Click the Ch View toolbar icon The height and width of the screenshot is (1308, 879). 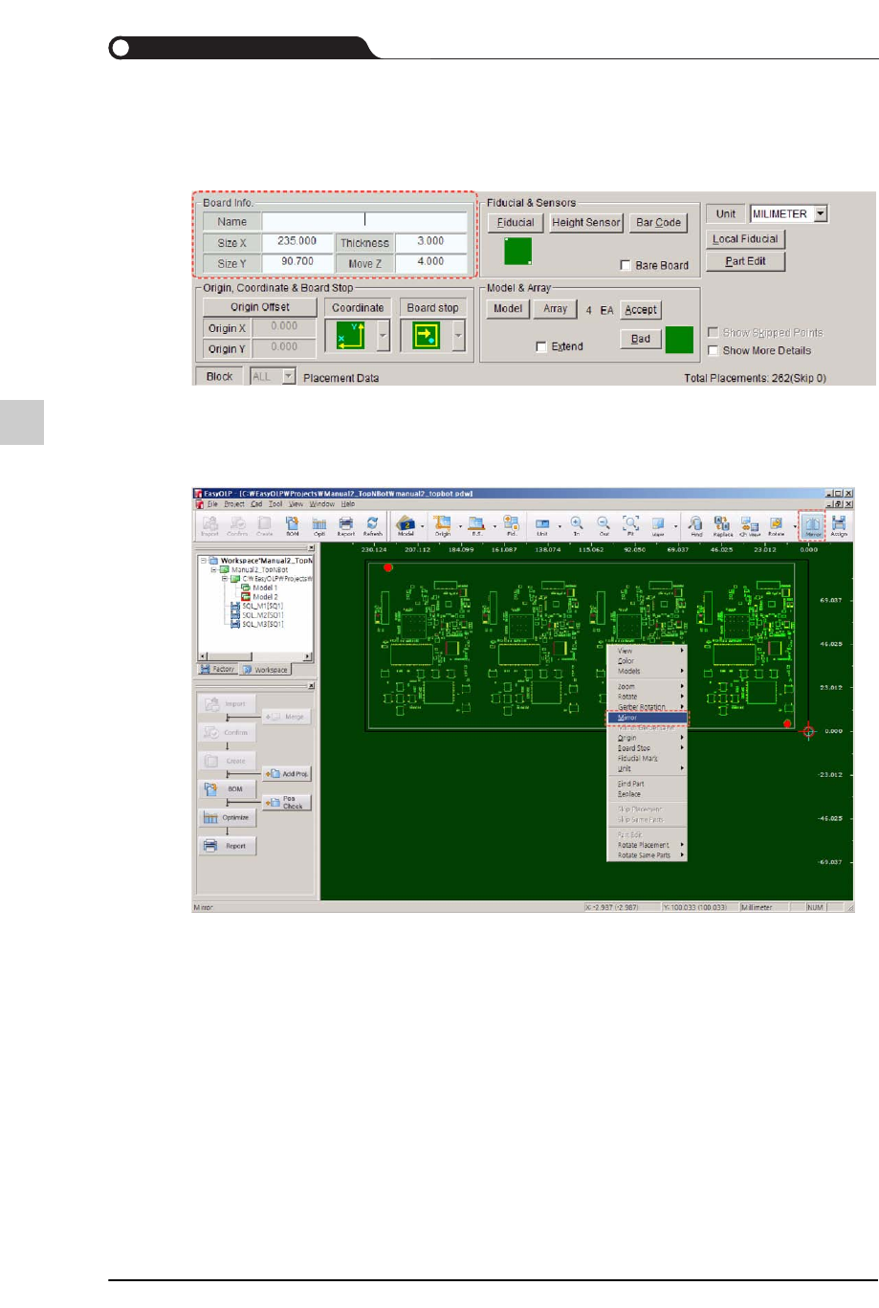(750, 524)
